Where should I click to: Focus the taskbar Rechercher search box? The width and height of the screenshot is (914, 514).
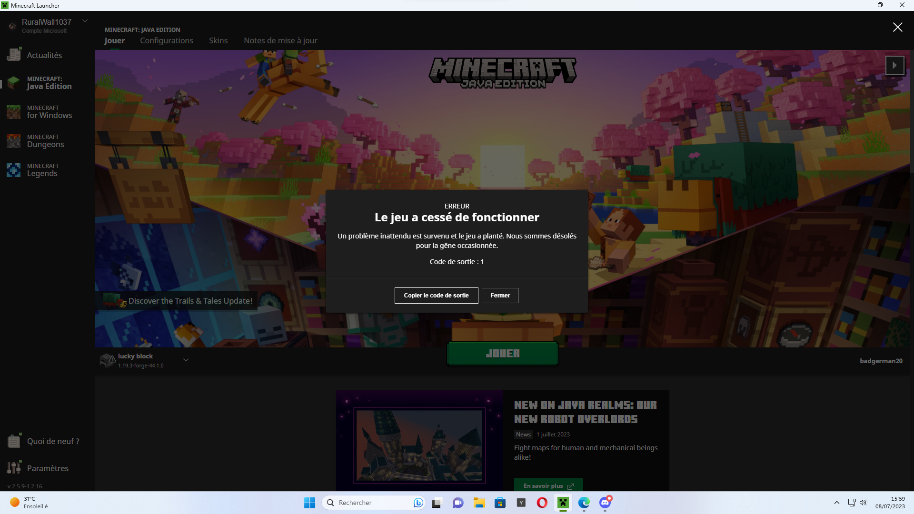pyautogui.click(x=374, y=503)
